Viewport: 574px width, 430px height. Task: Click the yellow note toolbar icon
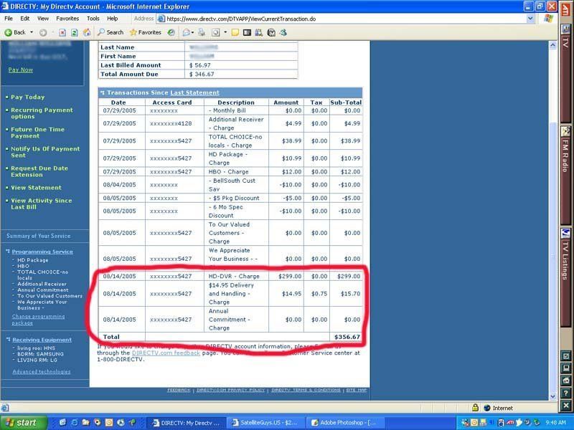point(235,32)
